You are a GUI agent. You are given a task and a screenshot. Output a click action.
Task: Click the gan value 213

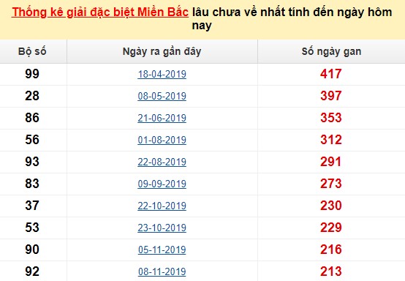coord(331,271)
